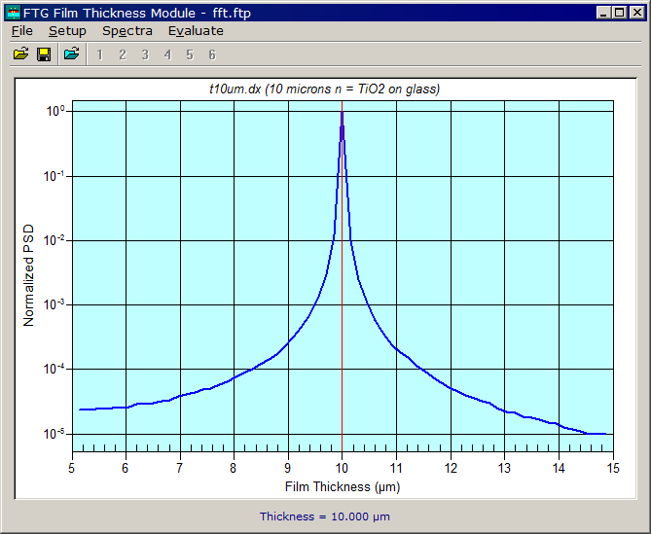
Task: Click the plot title t10um.dx
Action: pos(325,89)
